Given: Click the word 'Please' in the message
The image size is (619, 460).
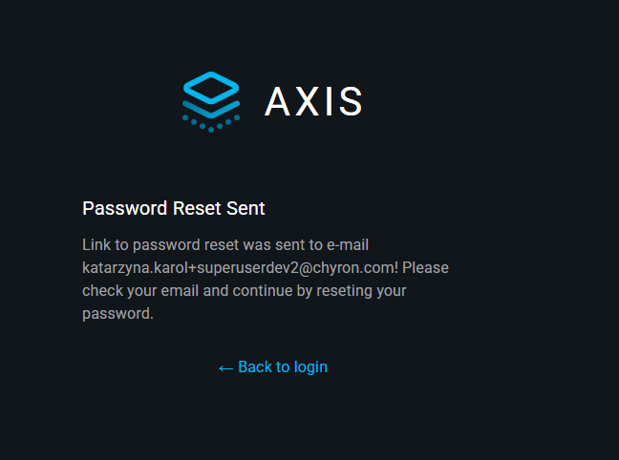Looking at the screenshot, I should 426,267.
